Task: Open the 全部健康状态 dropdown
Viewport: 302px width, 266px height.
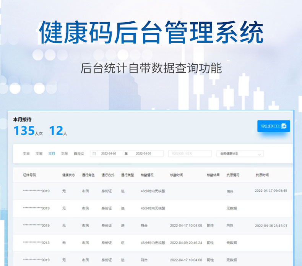Action: [x=239, y=154]
